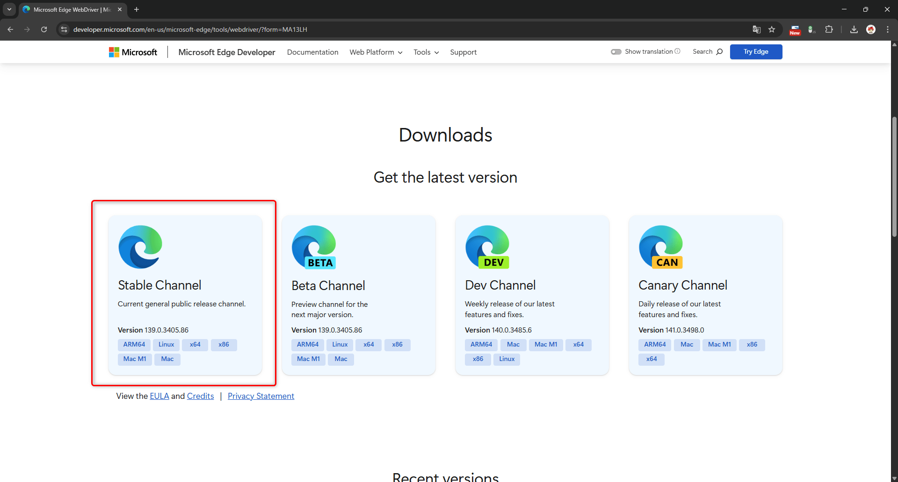Open the EULA link

click(x=159, y=396)
